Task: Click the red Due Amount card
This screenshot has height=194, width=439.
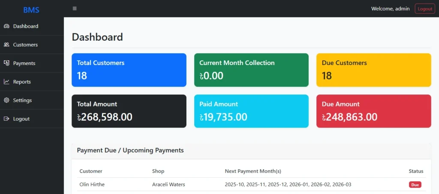Action: point(373,111)
